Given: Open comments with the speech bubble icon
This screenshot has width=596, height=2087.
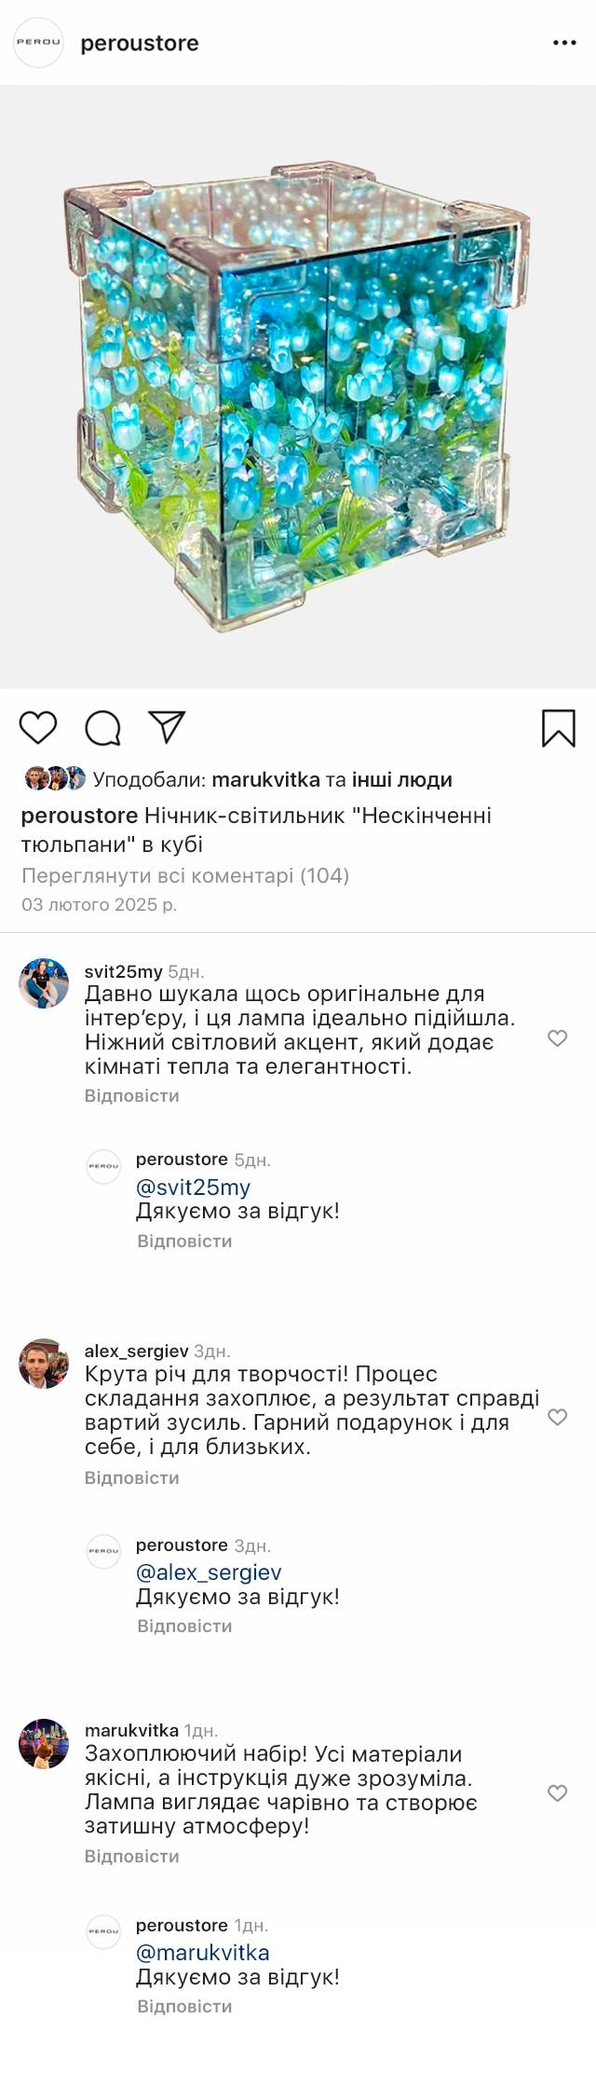Looking at the screenshot, I should point(102,728).
